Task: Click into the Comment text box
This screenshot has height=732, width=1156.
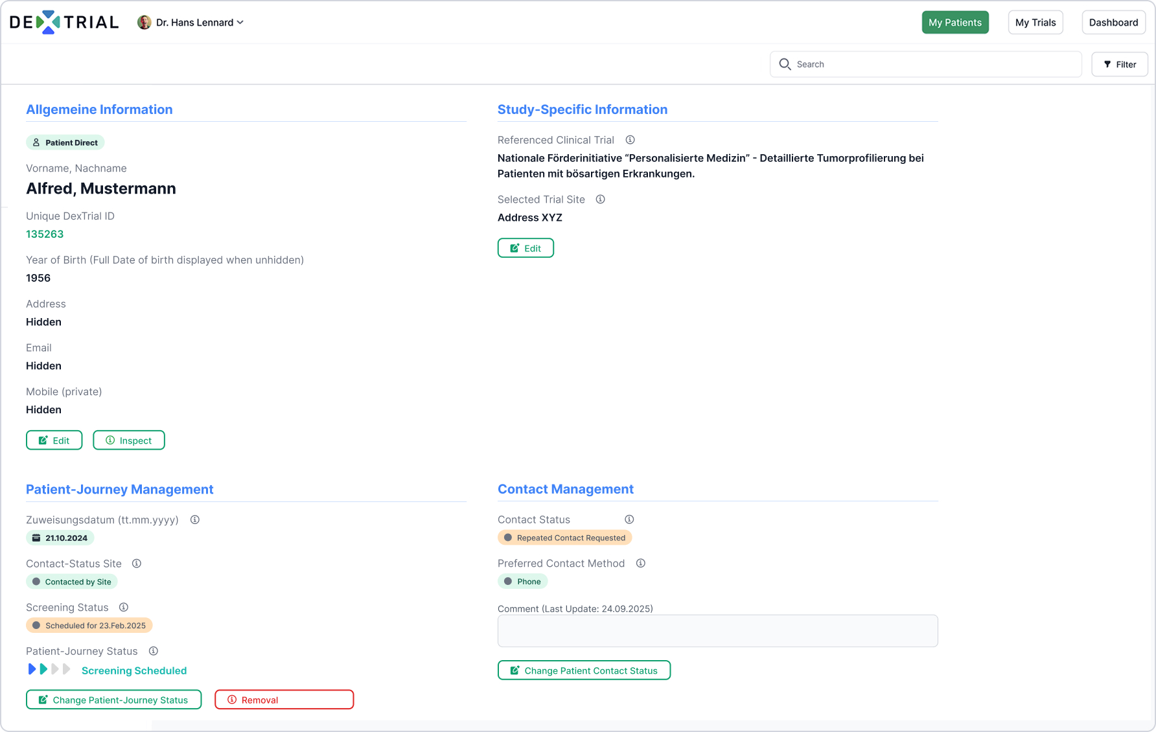Action: [717, 631]
